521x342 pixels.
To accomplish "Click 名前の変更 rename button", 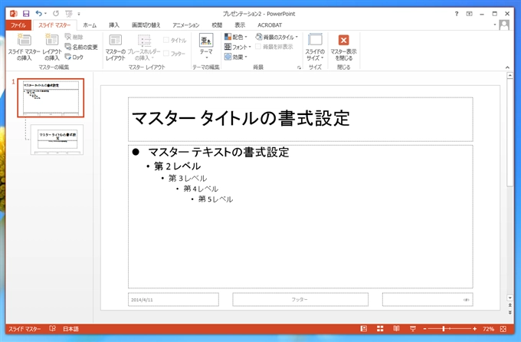I will coord(81,47).
